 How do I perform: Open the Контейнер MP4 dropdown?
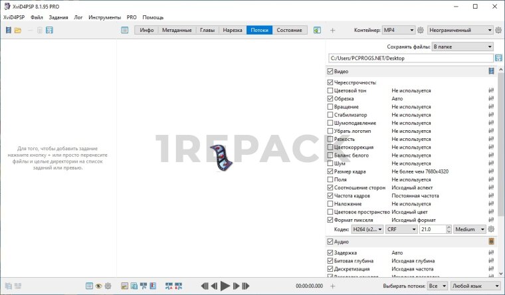[399, 31]
